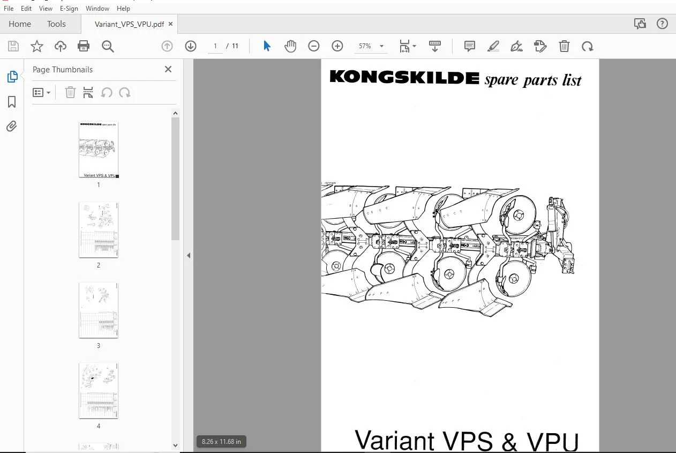Go to next page arrow
The width and height of the screenshot is (676, 453).
191,46
